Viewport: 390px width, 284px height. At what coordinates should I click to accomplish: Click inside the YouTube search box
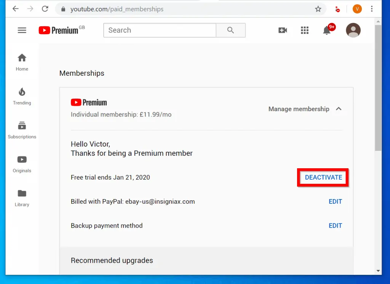[159, 30]
